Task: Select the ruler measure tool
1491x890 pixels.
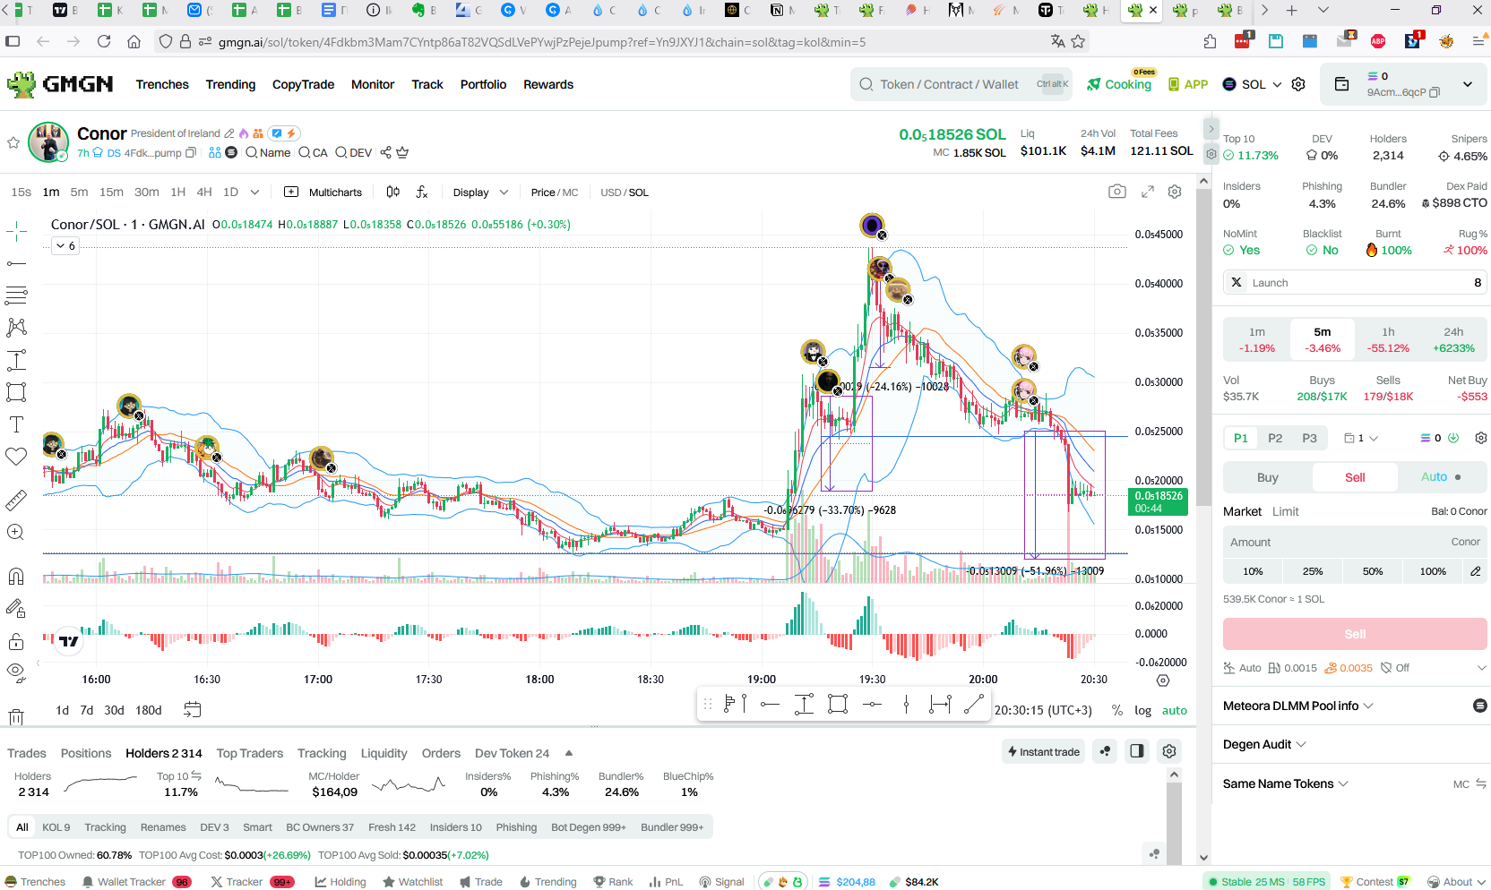Action: (16, 501)
